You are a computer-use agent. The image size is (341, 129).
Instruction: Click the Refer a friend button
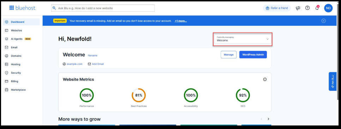point(277,8)
